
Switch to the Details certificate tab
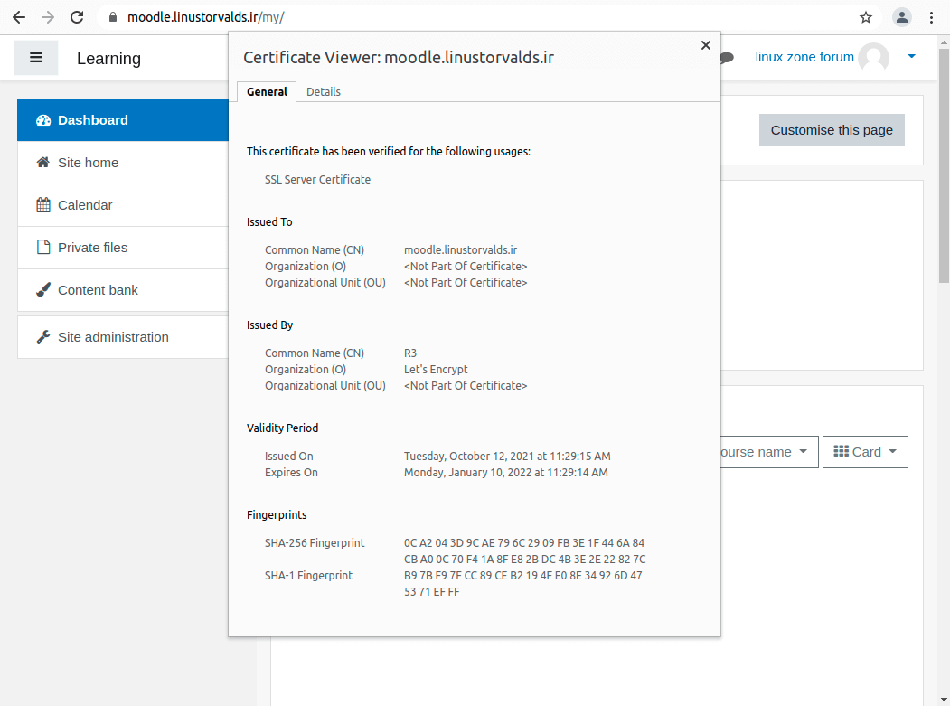pyautogui.click(x=324, y=91)
